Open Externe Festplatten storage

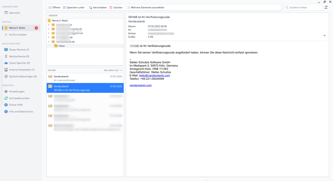21,70
